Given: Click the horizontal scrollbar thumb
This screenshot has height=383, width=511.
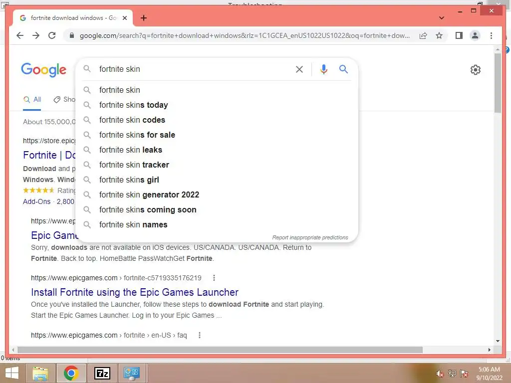Looking at the screenshot, I should click(x=220, y=350).
